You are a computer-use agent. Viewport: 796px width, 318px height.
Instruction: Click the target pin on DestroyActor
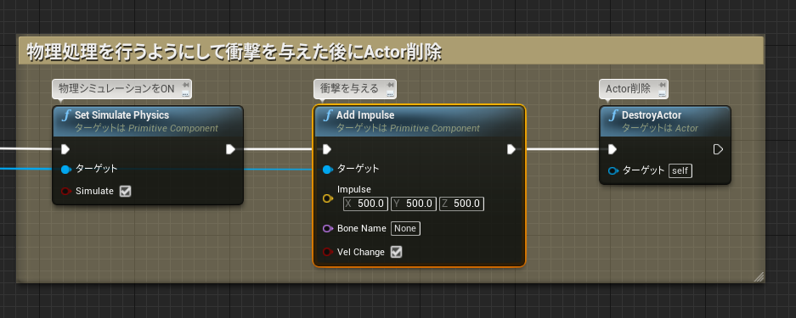(x=613, y=170)
